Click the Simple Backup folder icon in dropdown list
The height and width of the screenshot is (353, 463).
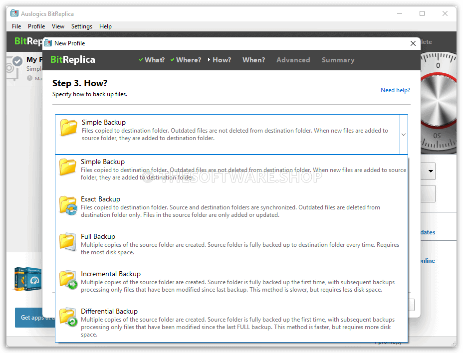[68, 167]
